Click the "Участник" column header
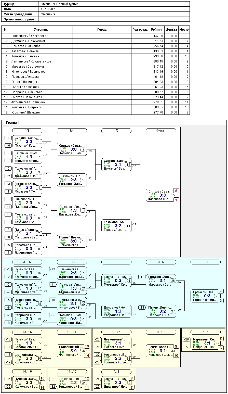 point(41,30)
